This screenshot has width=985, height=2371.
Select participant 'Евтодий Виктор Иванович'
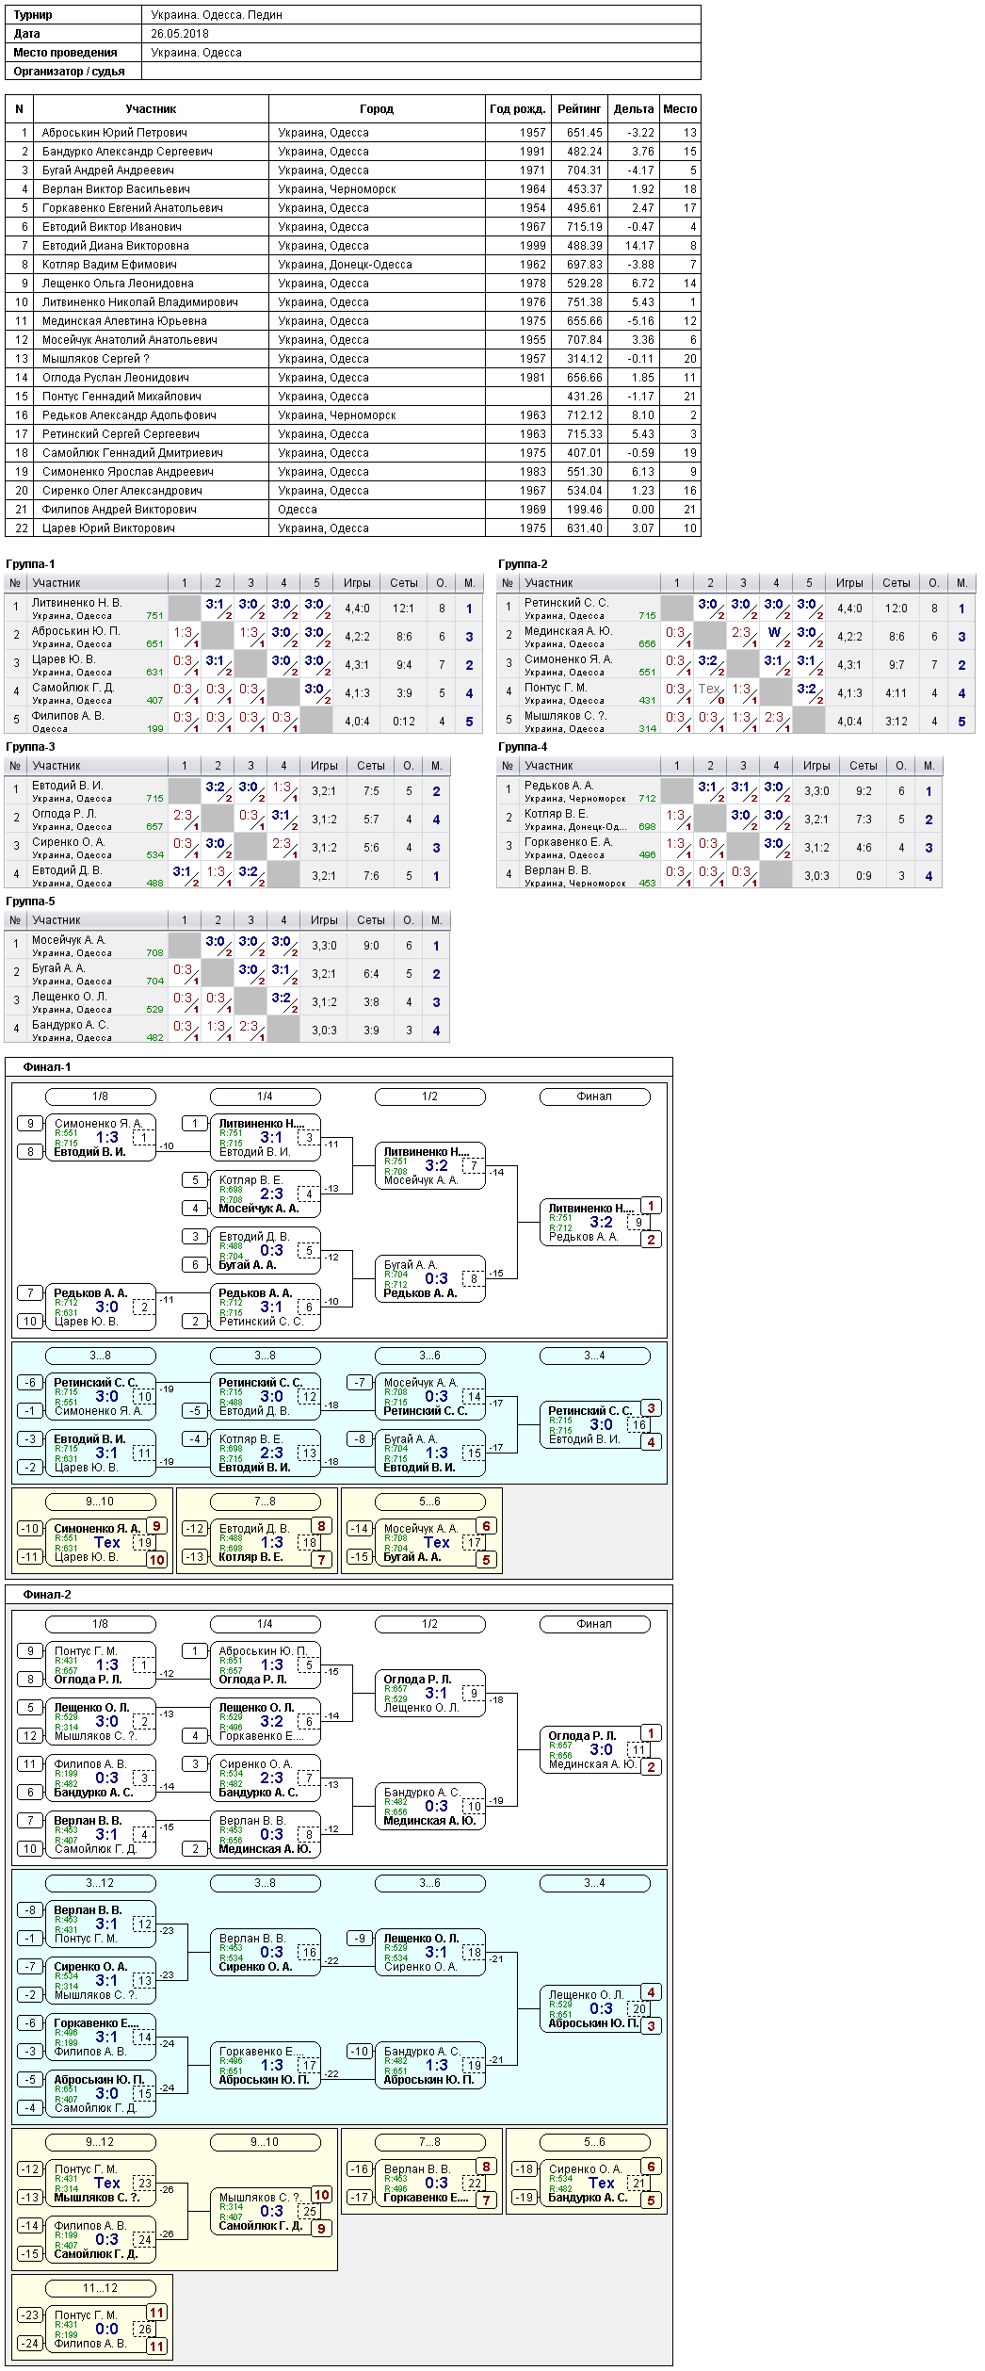pyautogui.click(x=112, y=227)
